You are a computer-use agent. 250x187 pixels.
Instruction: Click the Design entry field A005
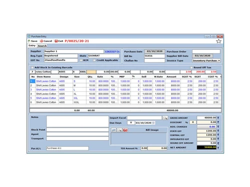(x=65, y=72)
